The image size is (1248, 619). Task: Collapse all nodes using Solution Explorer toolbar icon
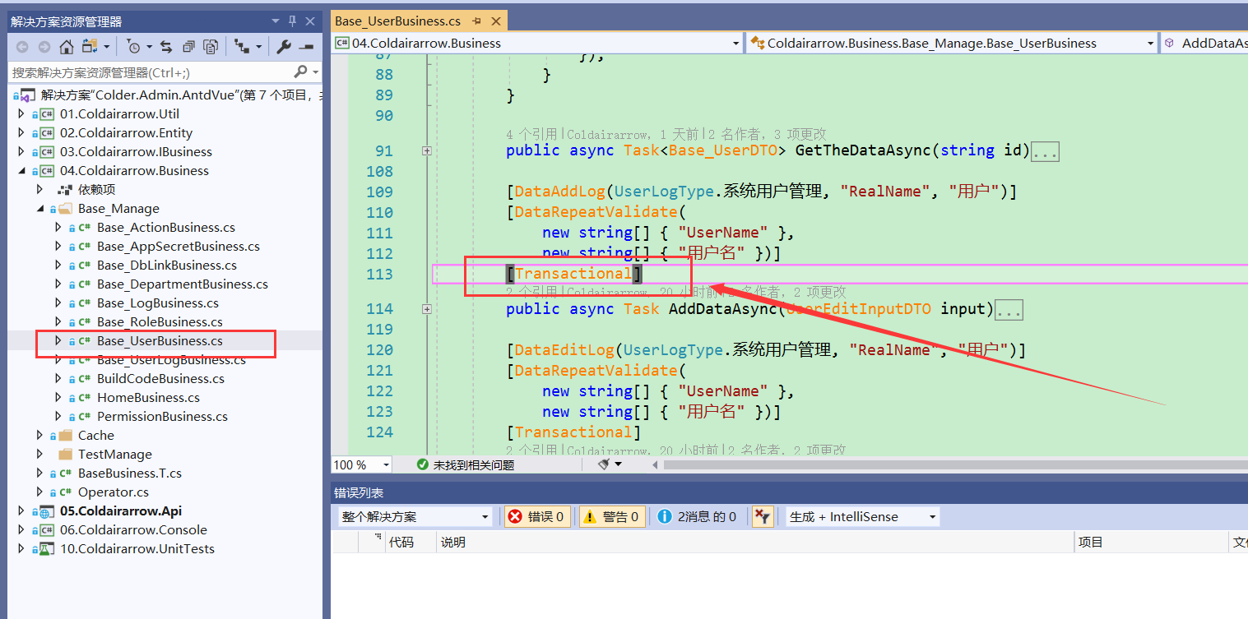point(188,47)
